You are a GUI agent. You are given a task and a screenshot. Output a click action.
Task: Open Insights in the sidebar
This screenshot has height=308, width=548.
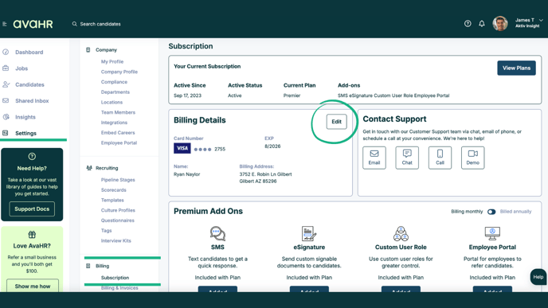coord(25,117)
